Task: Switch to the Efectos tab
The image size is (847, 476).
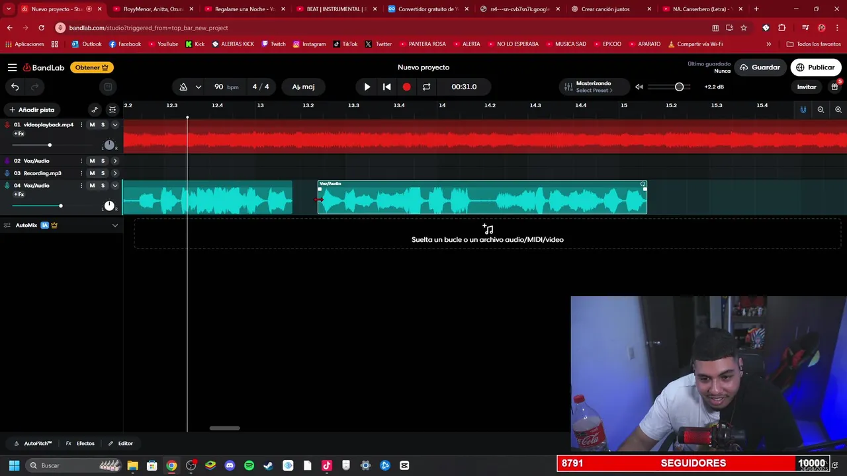Action: tap(81, 444)
